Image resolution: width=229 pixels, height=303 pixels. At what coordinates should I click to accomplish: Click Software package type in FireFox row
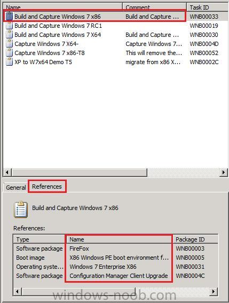pyautogui.click(x=40, y=248)
